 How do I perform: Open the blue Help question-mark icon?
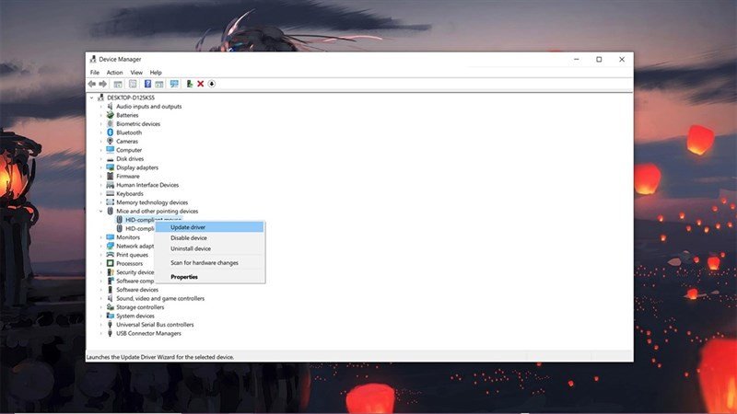(x=147, y=84)
